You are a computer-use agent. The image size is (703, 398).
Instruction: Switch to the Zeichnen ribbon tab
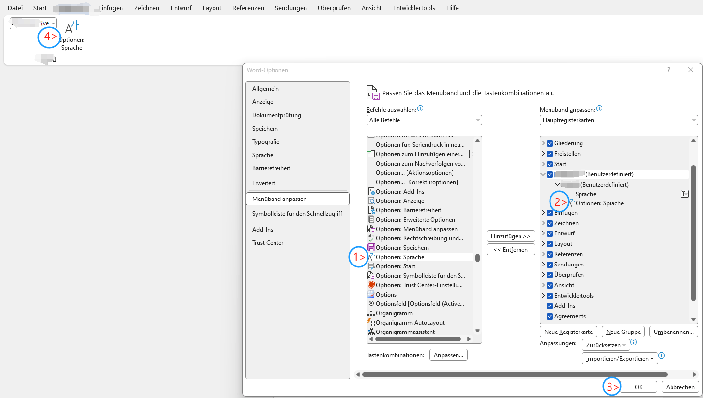(x=147, y=8)
